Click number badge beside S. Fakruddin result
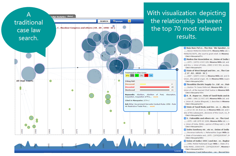Image resolution: width=236 pixels, height=156 pixels. point(185,118)
